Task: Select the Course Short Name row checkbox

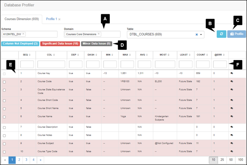Action: tap(4, 108)
